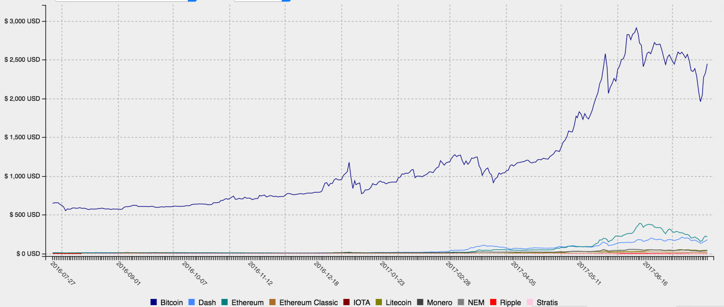Click the brown Ethereum Classic legend swatch

(272, 302)
